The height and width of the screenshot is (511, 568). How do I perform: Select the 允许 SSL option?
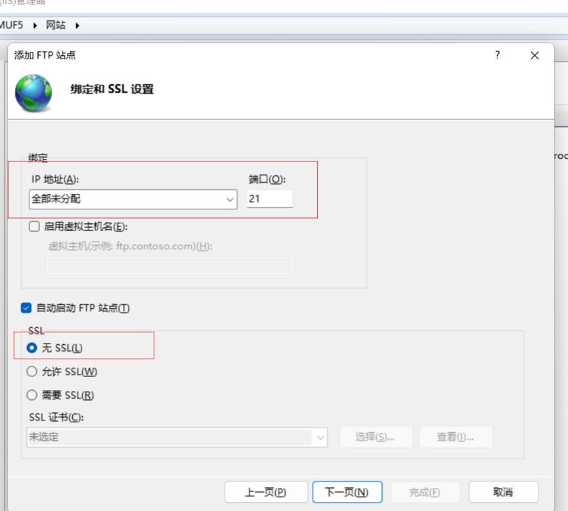click(32, 371)
